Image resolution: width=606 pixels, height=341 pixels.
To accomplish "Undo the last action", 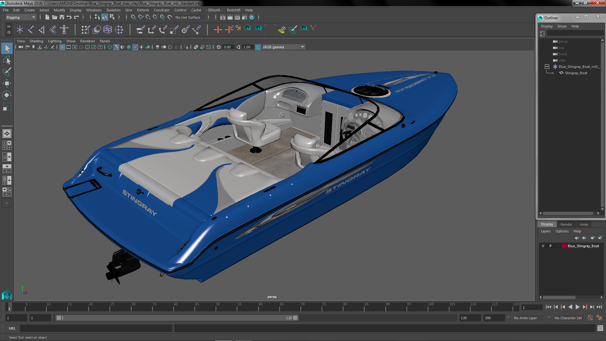I will 69,17.
